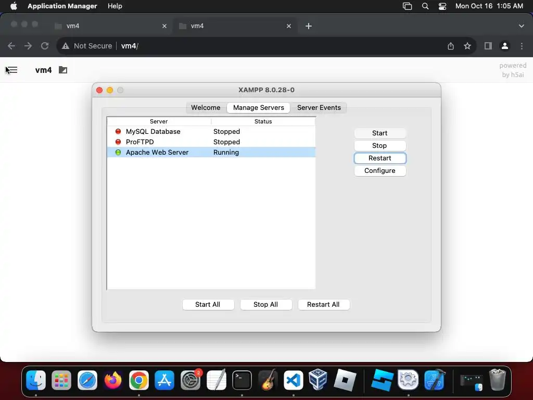Open the Apple menu
Image resolution: width=533 pixels, height=400 pixels.
click(x=14, y=6)
